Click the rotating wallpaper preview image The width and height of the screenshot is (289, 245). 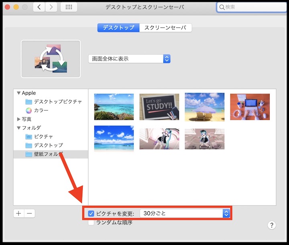pyautogui.click(x=51, y=59)
